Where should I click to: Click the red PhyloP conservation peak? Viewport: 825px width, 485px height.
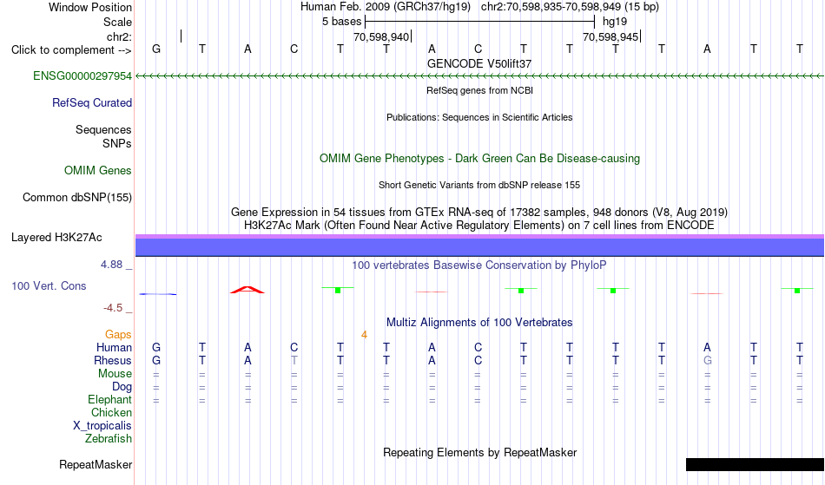coord(247,290)
